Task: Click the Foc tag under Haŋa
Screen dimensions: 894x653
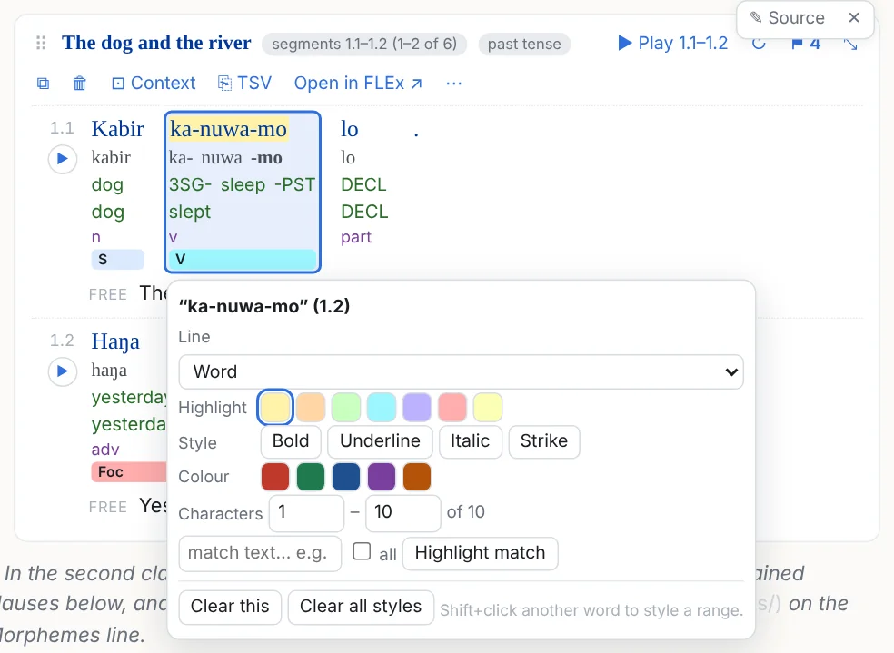Action: click(x=129, y=471)
